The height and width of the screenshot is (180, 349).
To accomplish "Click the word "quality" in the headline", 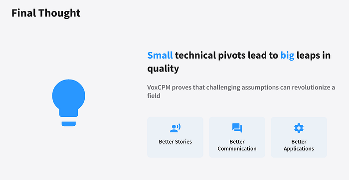I will point(163,69).
